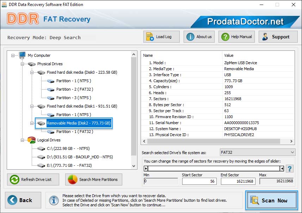Open the About us dialog
302x213 pixels.
click(x=199, y=37)
